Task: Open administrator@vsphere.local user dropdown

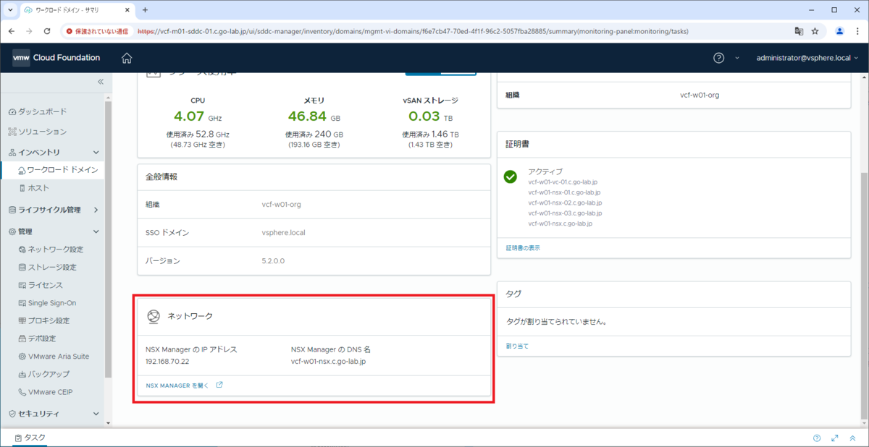Action: tap(807, 58)
